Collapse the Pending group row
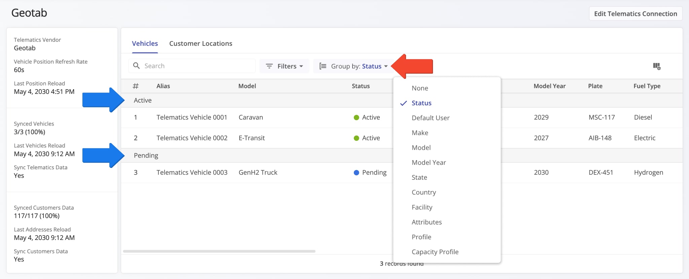 click(x=402, y=155)
